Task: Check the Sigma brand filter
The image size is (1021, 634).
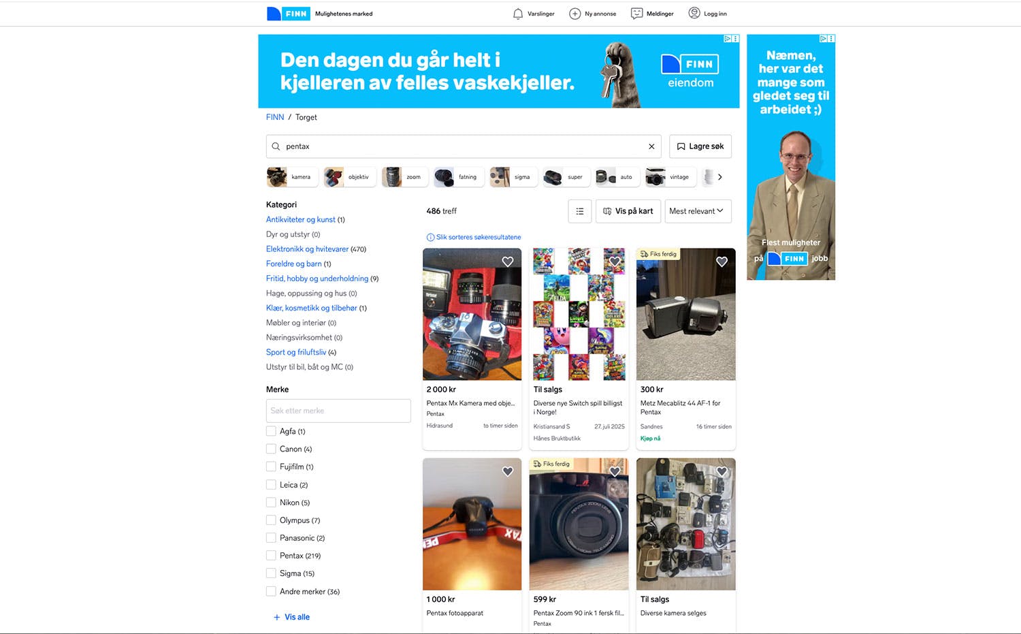Action: 271,573
